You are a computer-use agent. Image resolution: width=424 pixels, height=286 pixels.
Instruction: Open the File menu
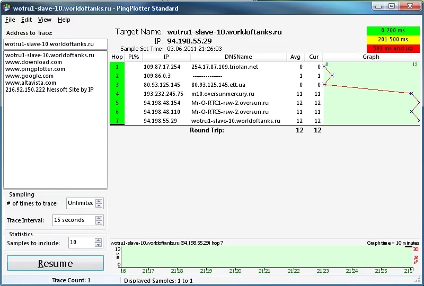coord(10,20)
